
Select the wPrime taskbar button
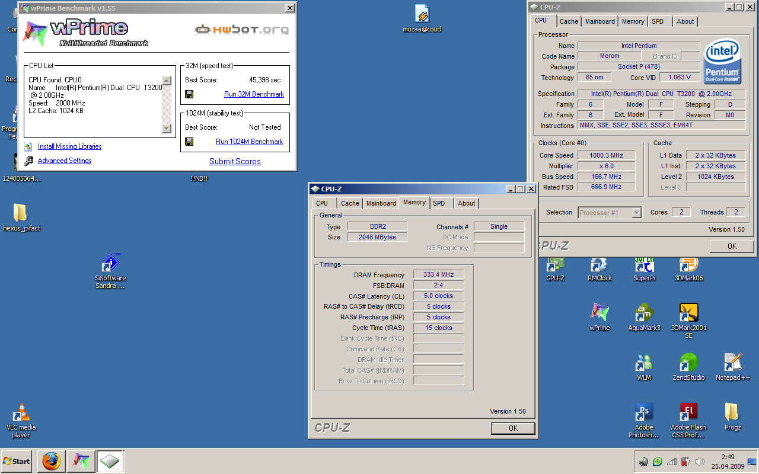click(x=81, y=461)
